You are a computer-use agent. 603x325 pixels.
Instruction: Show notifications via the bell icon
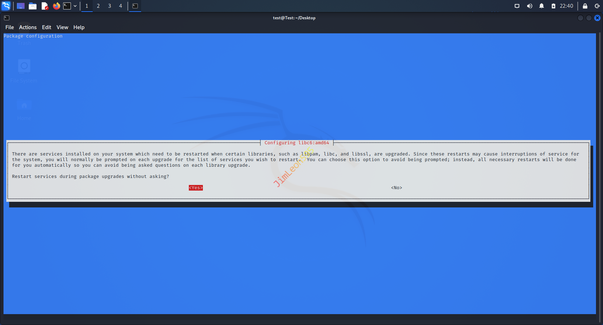pyautogui.click(x=541, y=6)
